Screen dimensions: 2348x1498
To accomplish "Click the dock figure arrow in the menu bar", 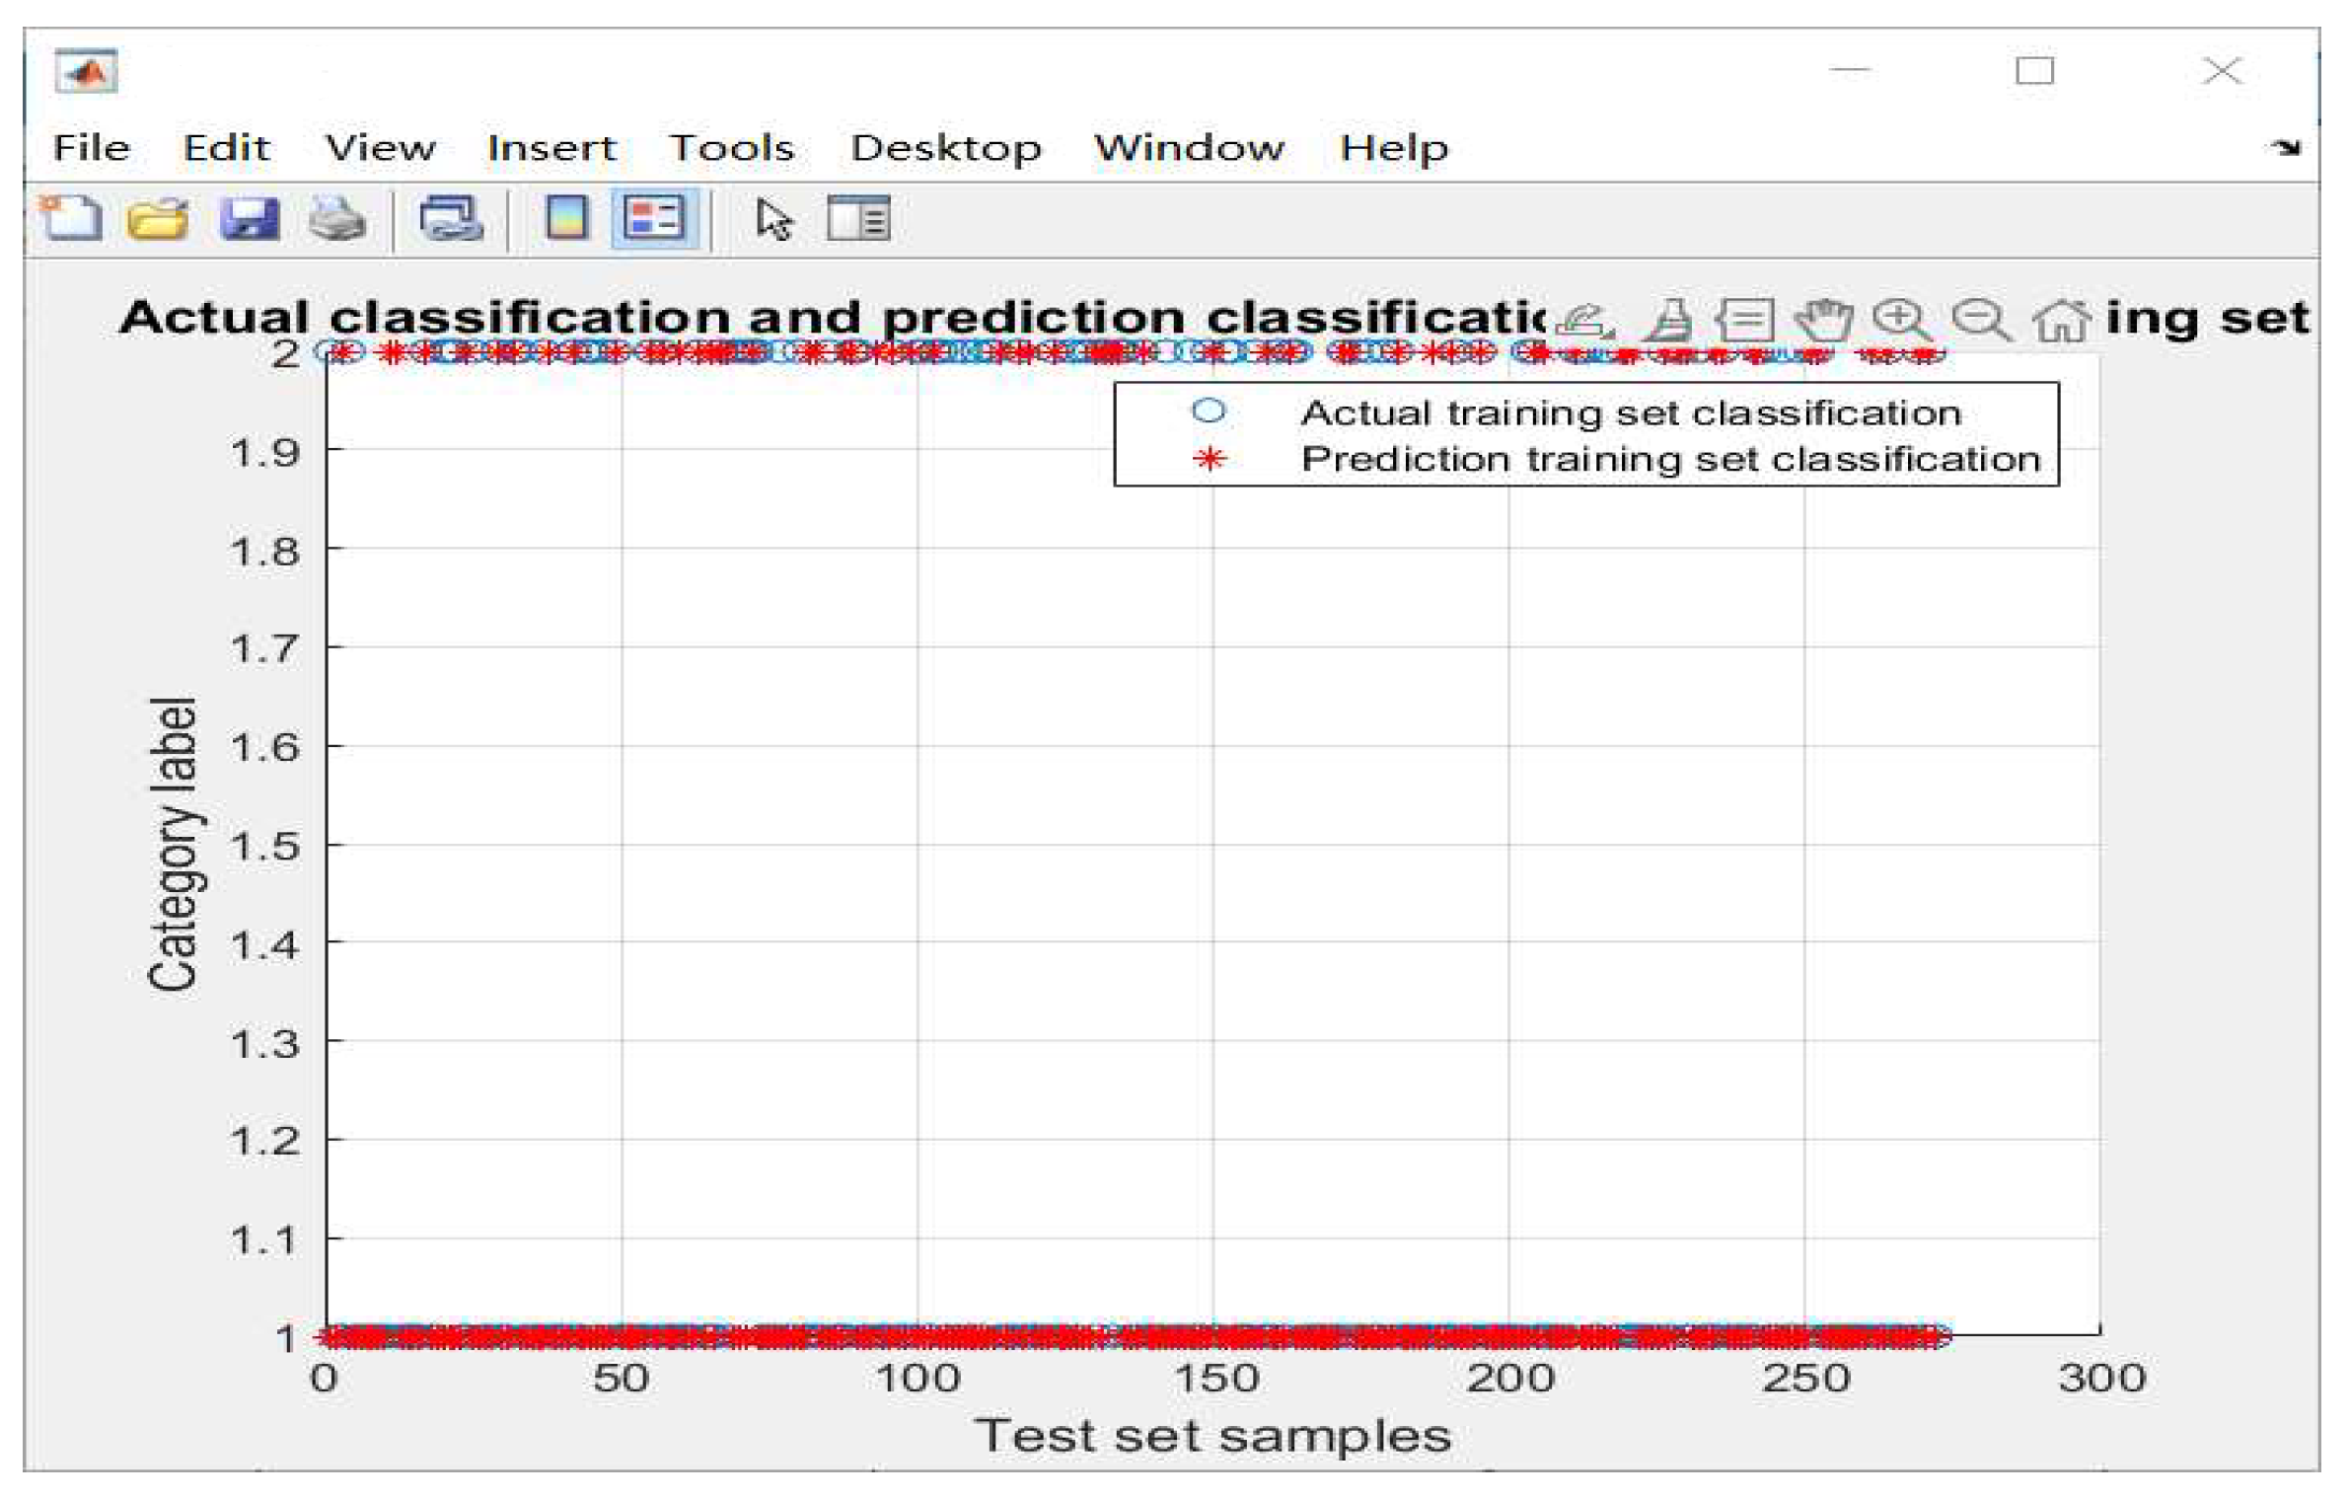I will 2285,148.
